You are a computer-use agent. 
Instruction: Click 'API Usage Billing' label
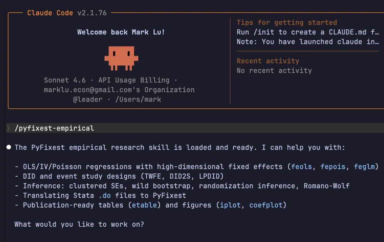(134, 80)
